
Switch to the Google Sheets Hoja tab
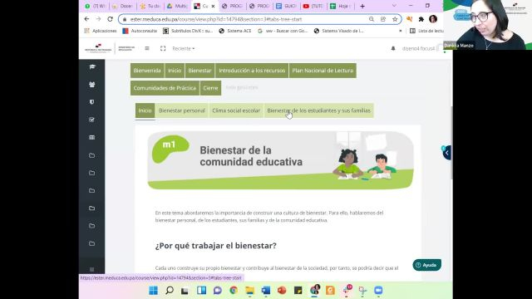pos(340,6)
